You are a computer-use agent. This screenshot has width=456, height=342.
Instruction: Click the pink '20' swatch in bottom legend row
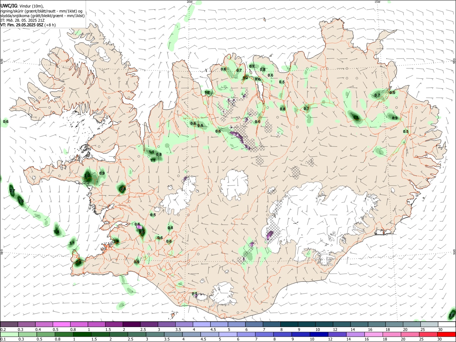pos(410,334)
